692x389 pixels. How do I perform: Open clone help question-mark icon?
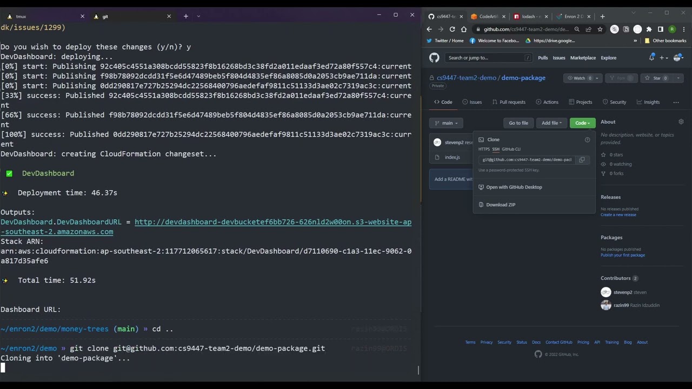coord(587,139)
